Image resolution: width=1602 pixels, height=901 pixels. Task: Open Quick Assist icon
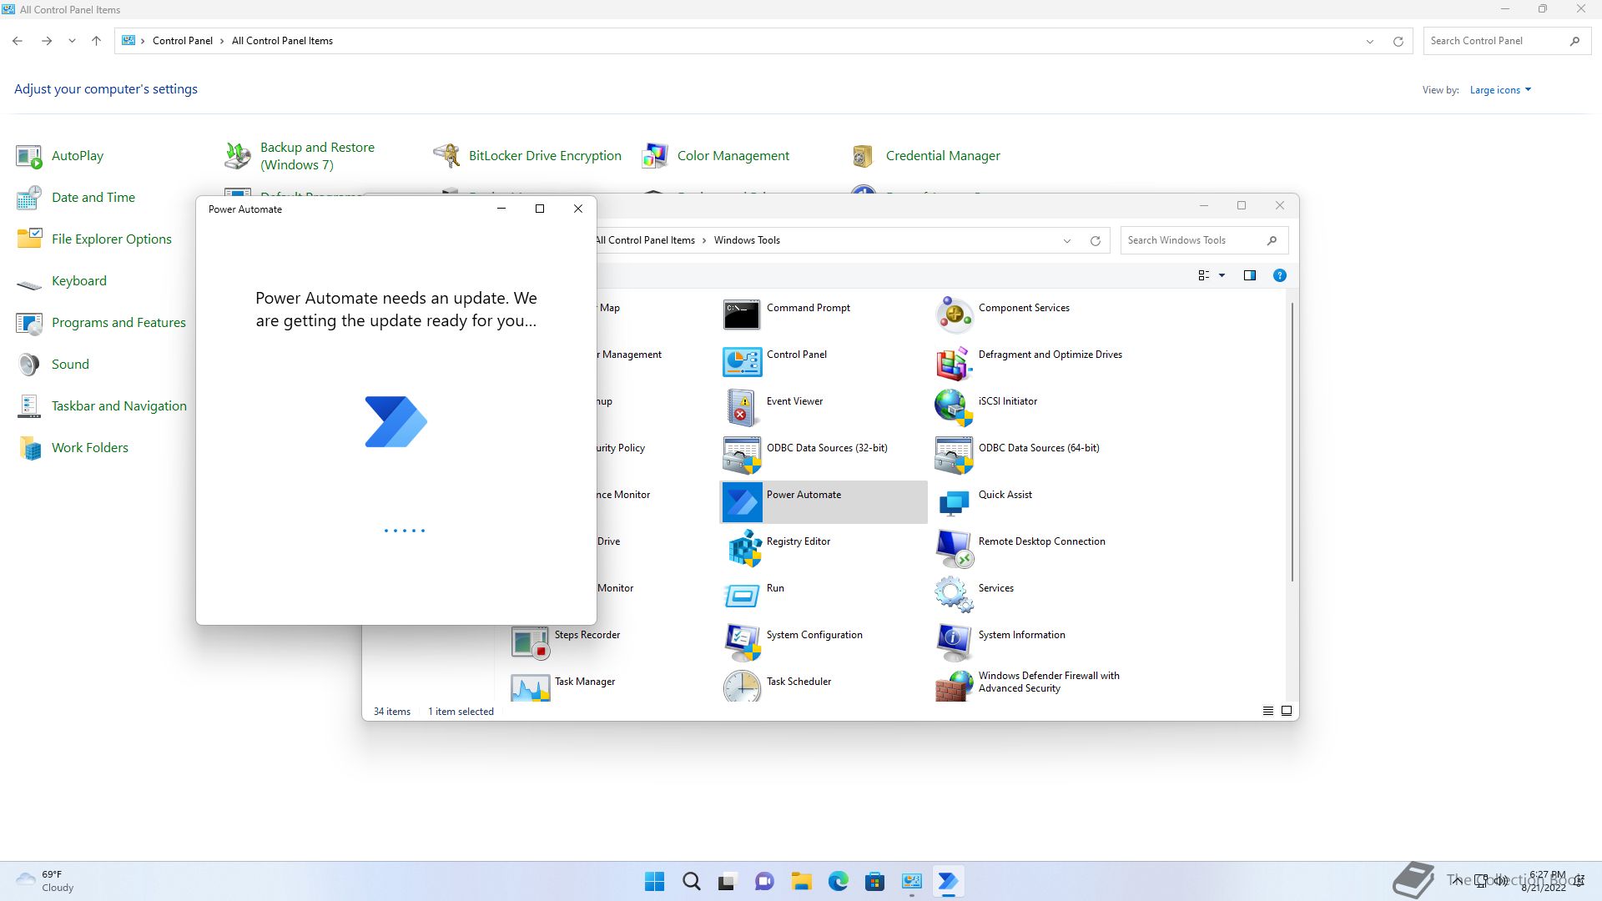pyautogui.click(x=954, y=502)
